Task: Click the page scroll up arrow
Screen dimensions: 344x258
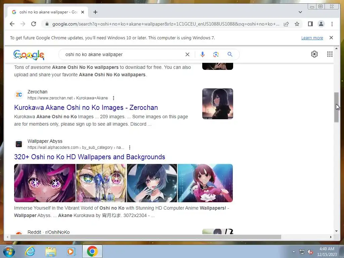Action: pos(336,48)
